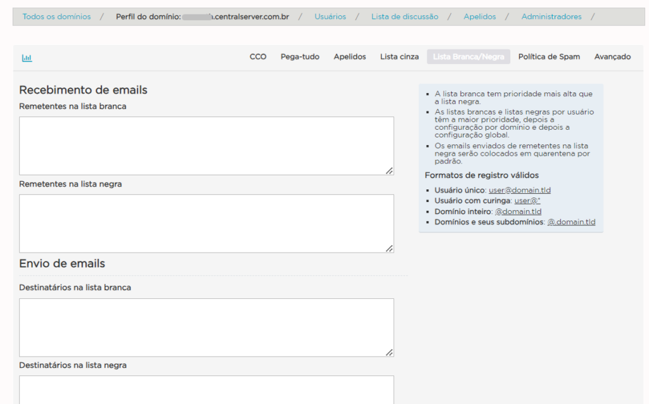
Task: Click the statistics bar chart icon
Action: tap(27, 58)
